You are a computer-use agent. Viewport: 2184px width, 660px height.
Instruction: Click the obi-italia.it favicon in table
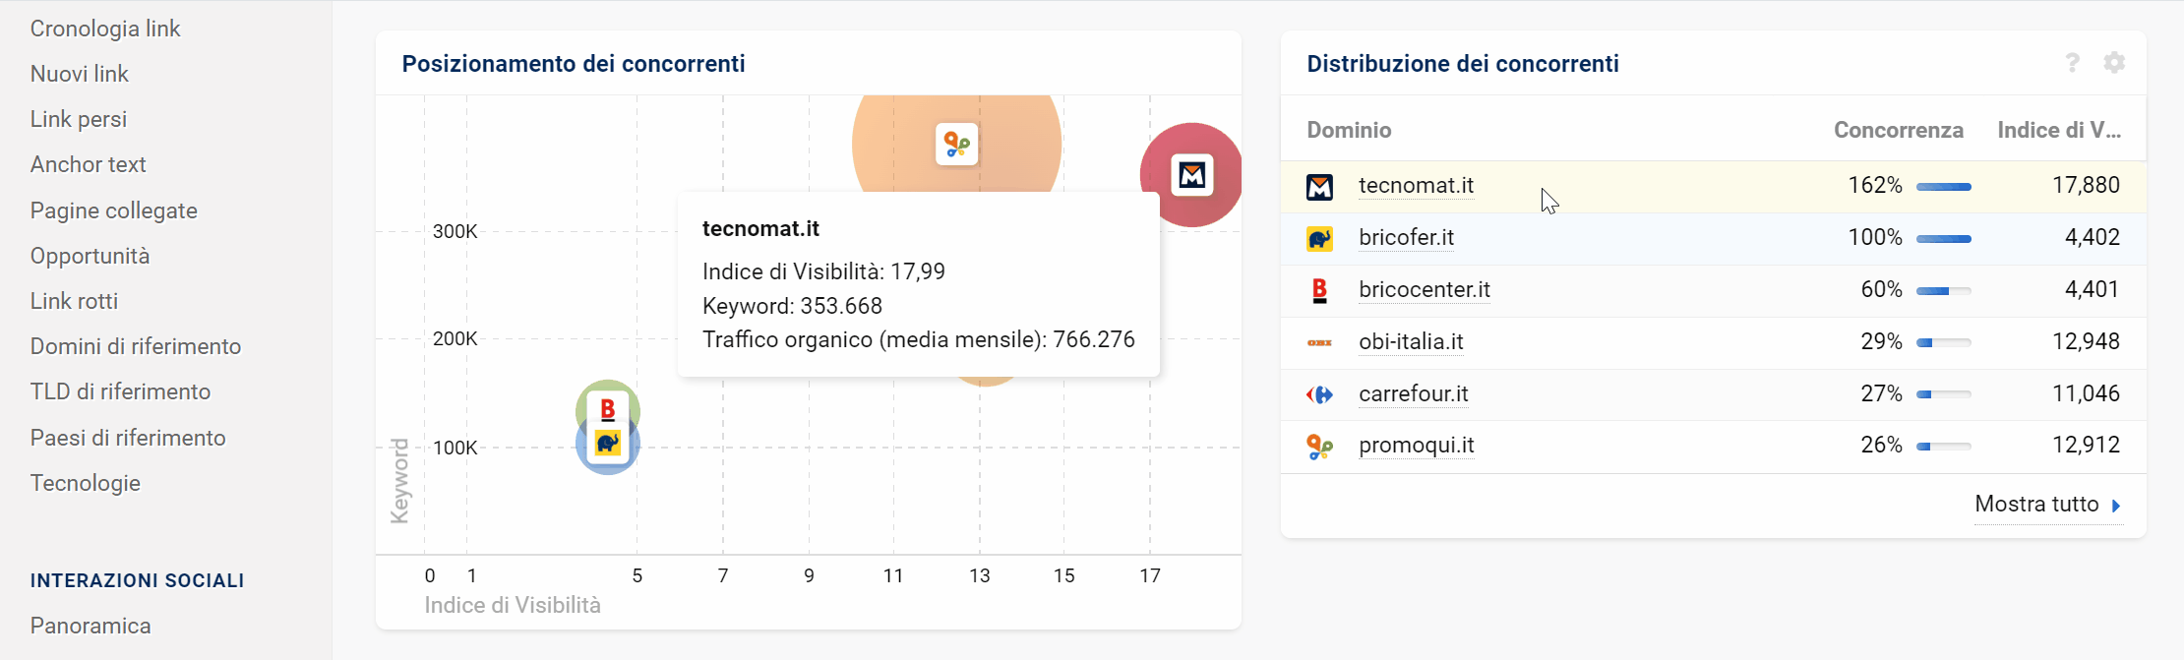(1319, 342)
